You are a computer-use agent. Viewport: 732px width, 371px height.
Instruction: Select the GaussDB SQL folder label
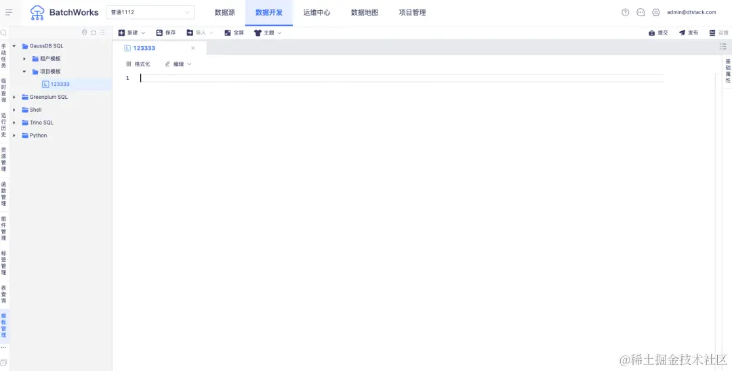[x=46, y=45]
